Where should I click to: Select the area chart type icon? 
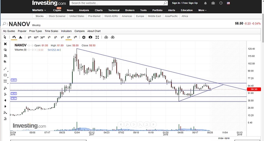(21, 37)
